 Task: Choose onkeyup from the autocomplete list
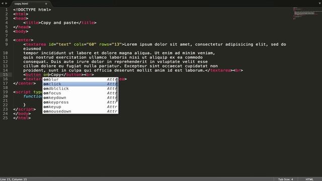[80, 107]
